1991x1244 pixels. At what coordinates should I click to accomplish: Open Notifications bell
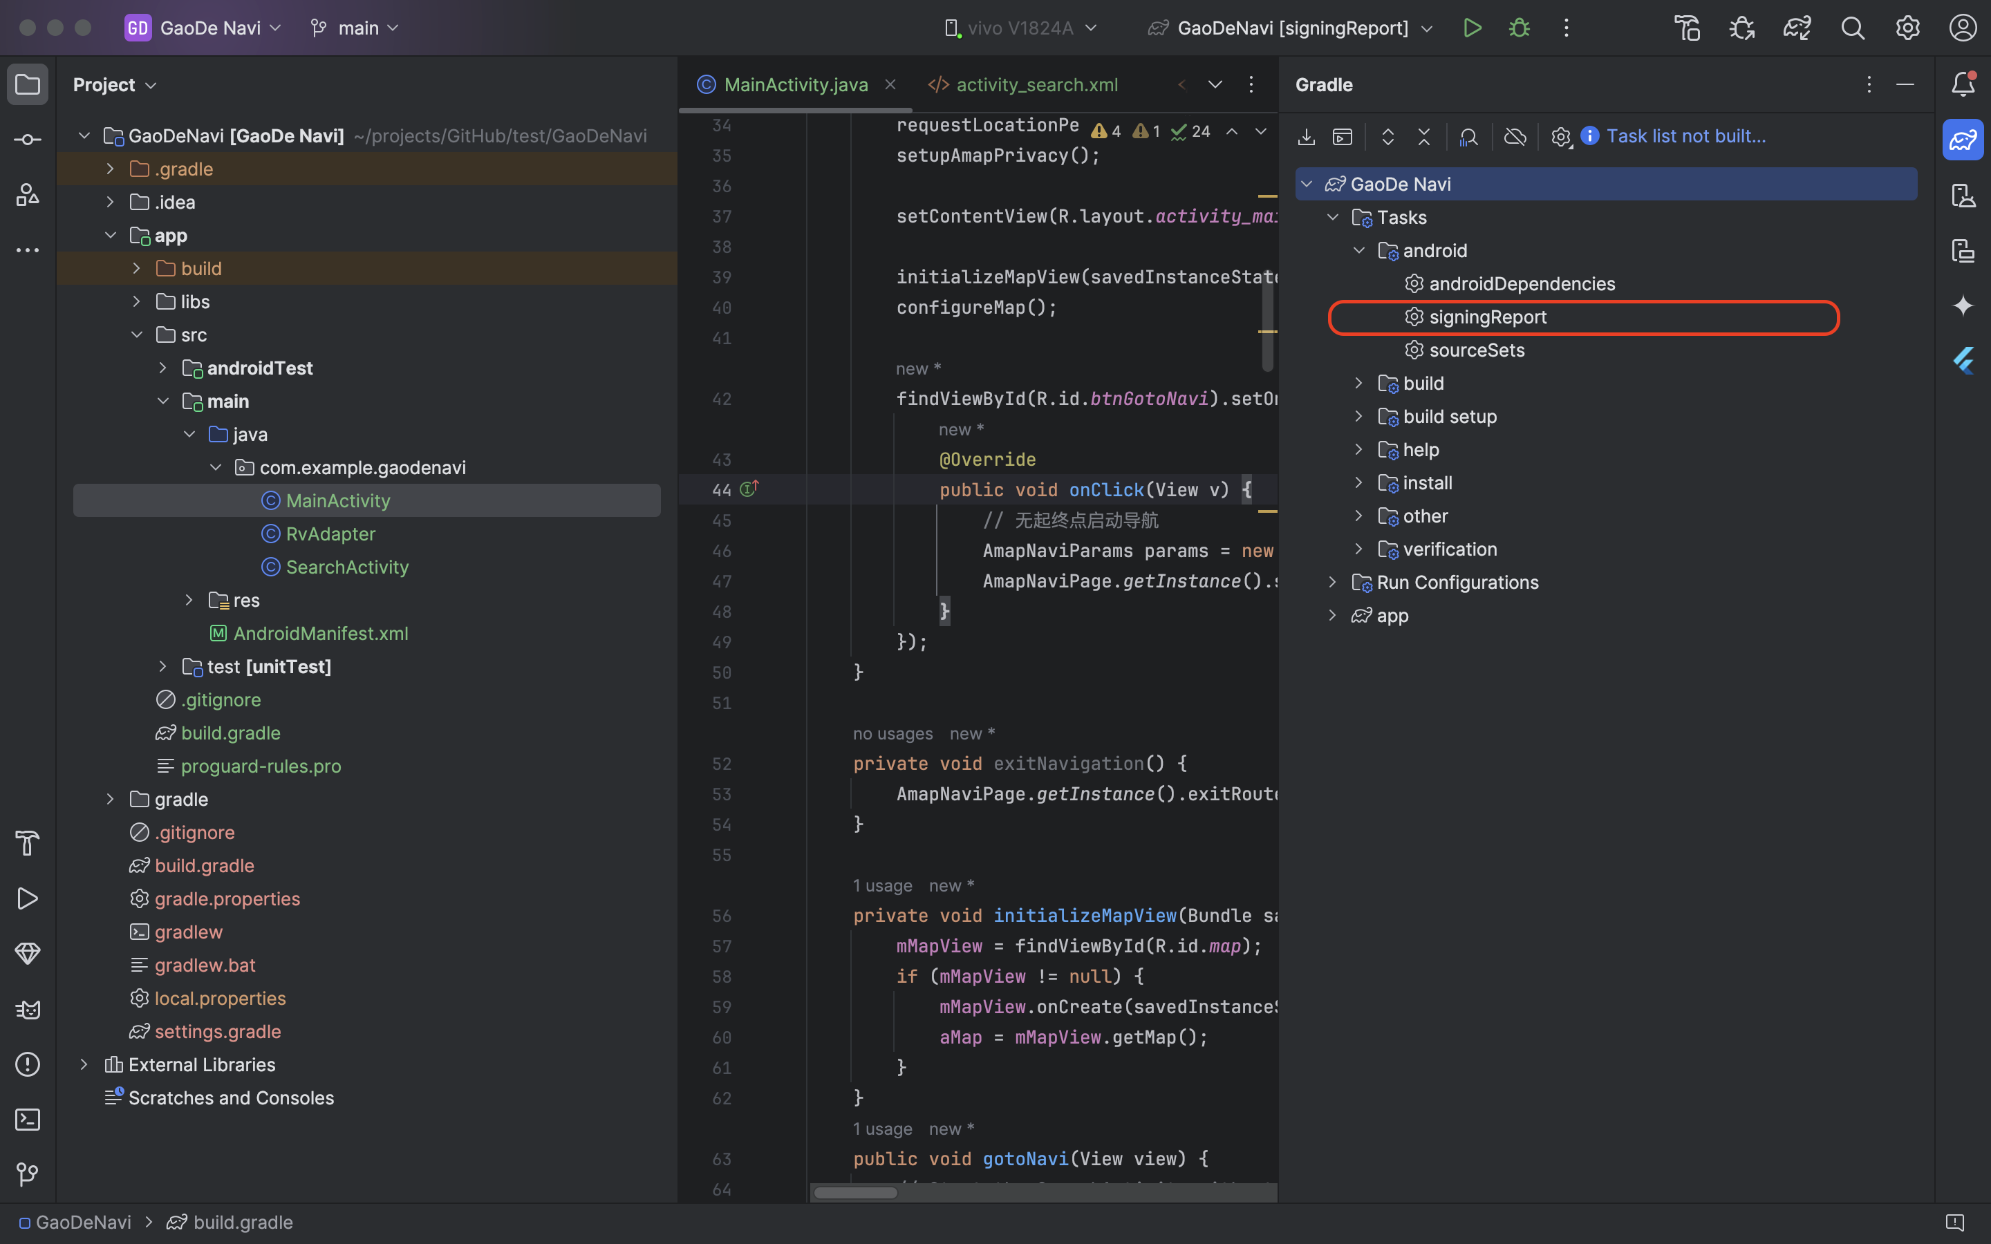1963,84
